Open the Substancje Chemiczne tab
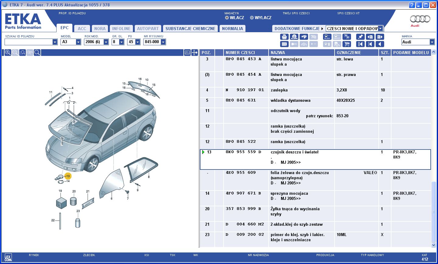The image size is (438, 264). 190,29
